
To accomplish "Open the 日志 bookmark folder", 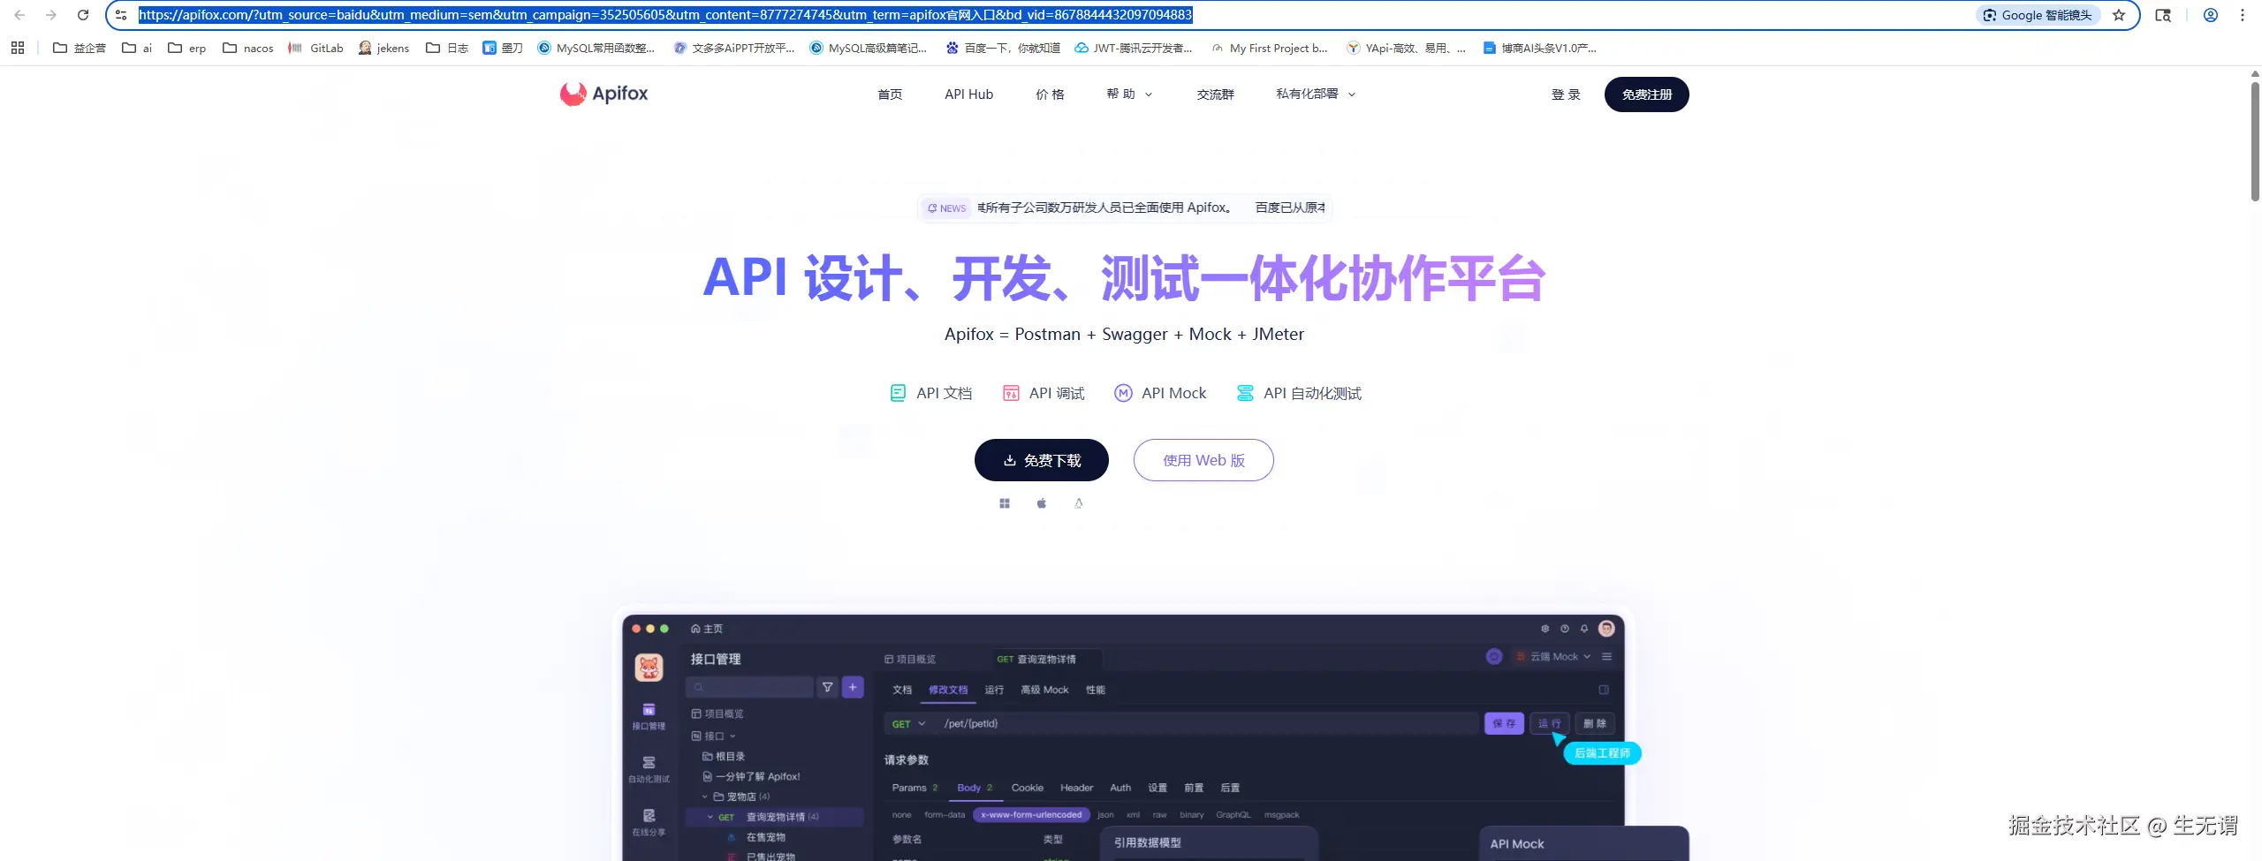I will coord(447,48).
